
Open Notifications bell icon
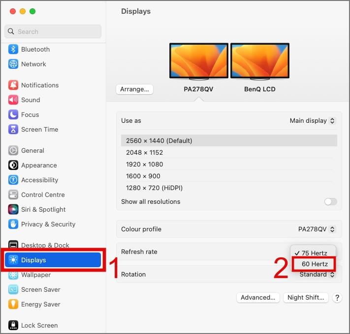tap(13, 85)
